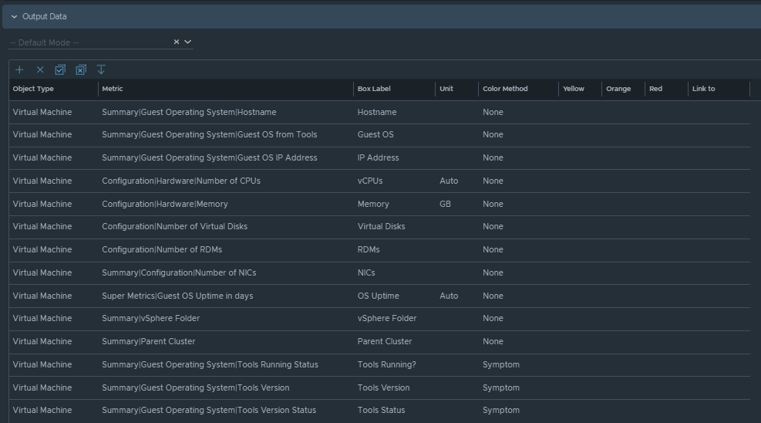Sort by Object Type column header

click(33, 89)
